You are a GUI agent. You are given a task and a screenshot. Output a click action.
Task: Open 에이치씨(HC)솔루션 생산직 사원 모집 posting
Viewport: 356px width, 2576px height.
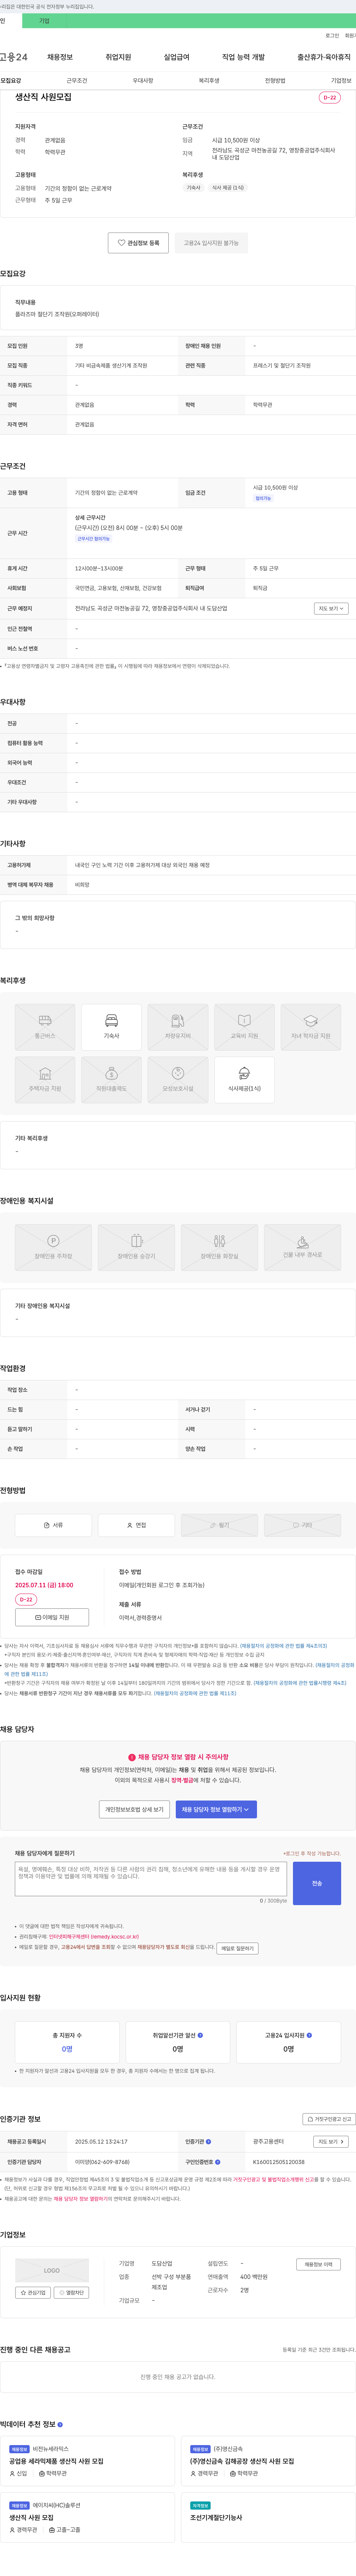pyautogui.click(x=87, y=2517)
